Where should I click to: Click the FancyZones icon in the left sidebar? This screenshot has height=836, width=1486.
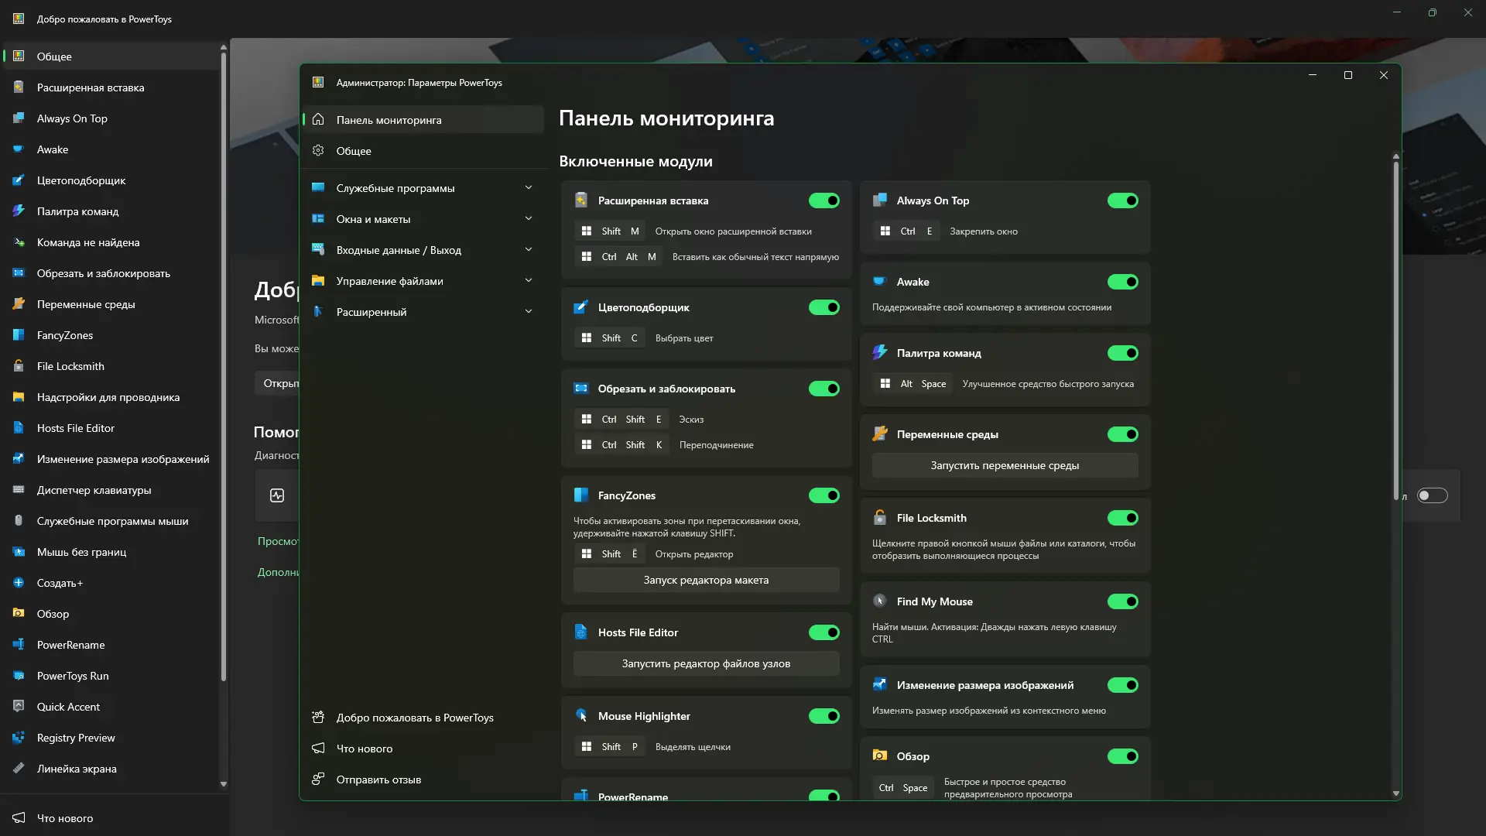tap(19, 335)
